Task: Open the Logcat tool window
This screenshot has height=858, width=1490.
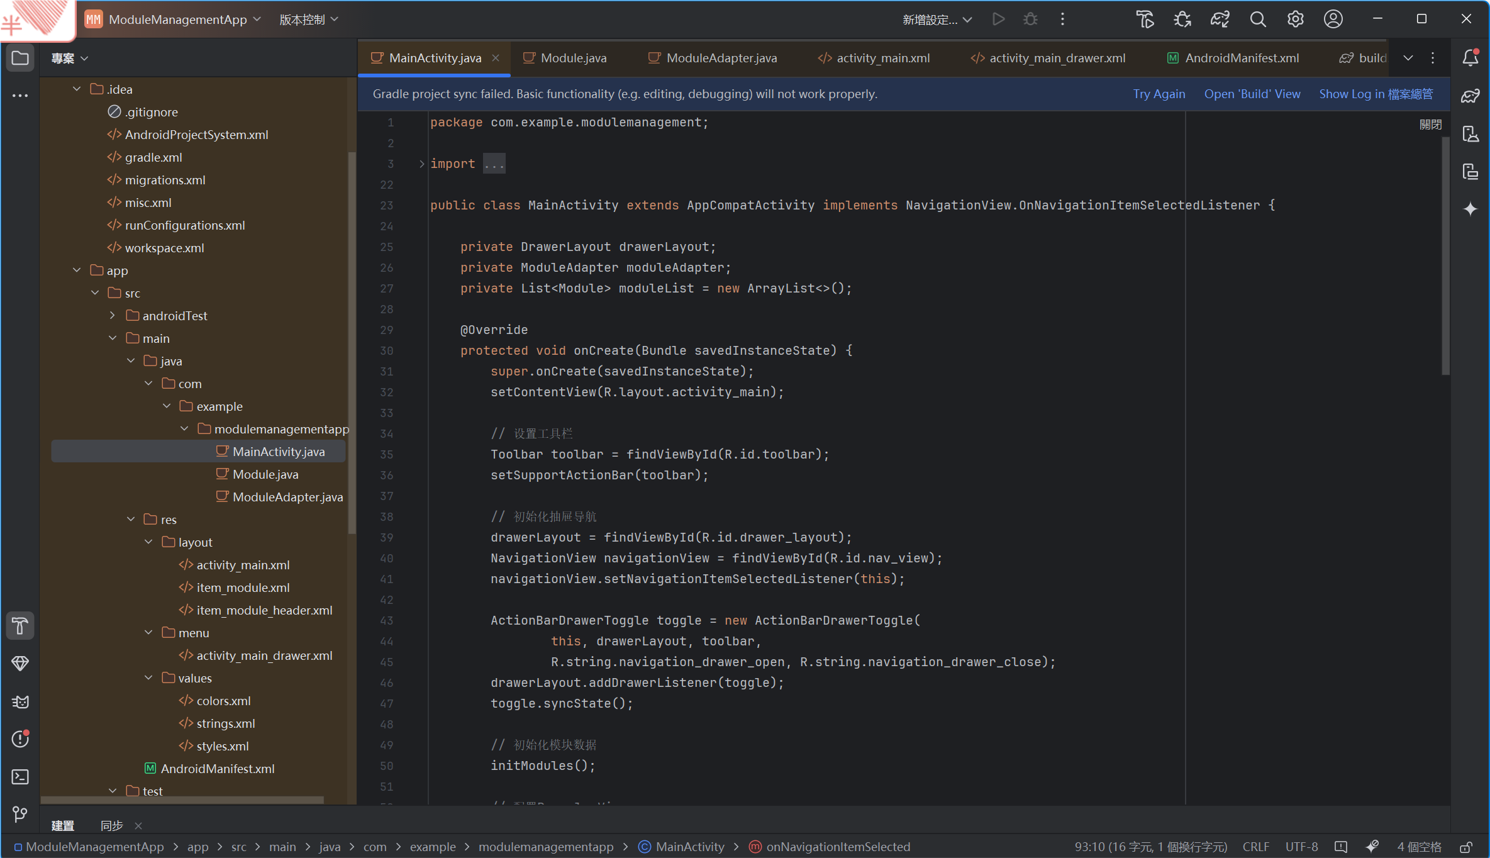Action: pos(20,701)
